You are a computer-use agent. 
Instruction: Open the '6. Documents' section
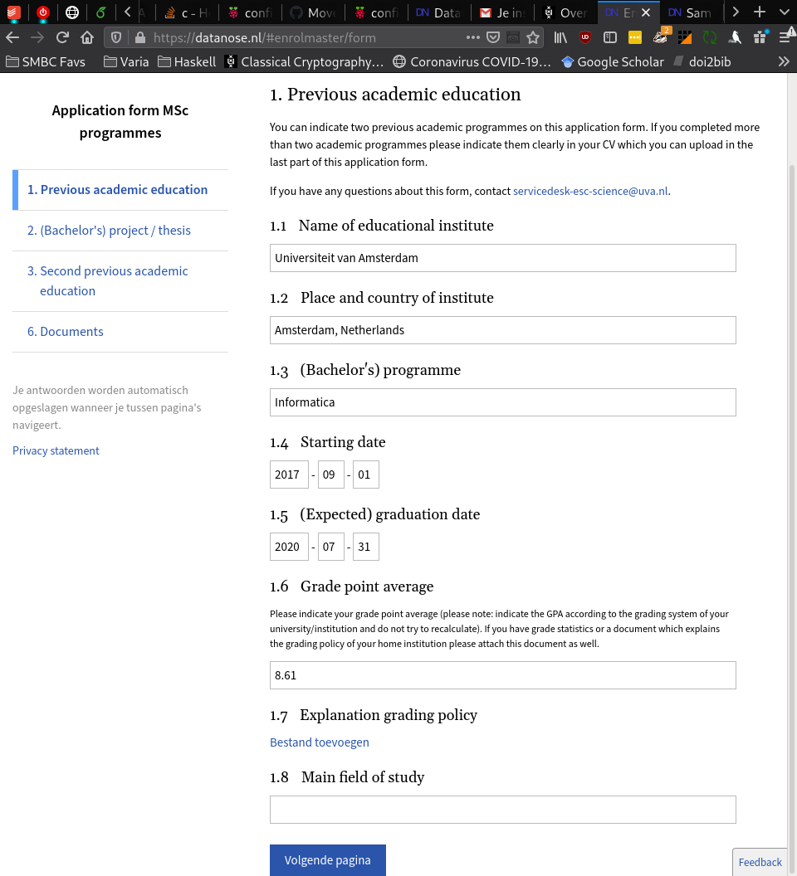click(66, 332)
